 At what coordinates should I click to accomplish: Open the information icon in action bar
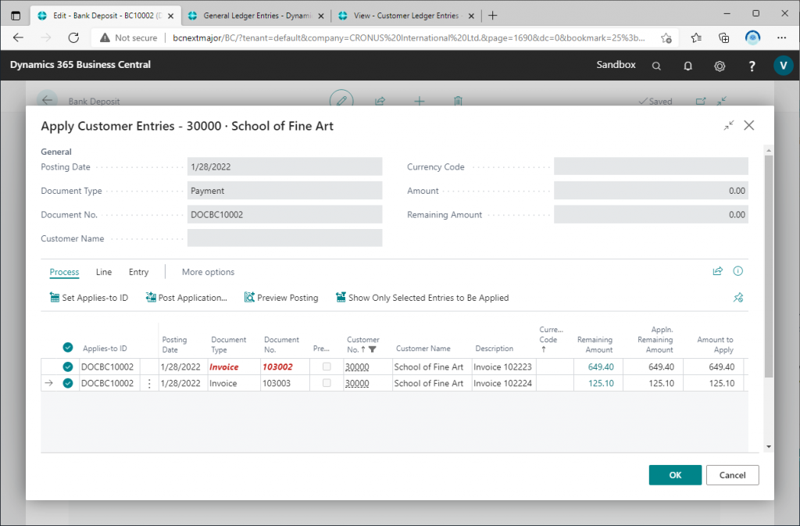[x=737, y=272]
